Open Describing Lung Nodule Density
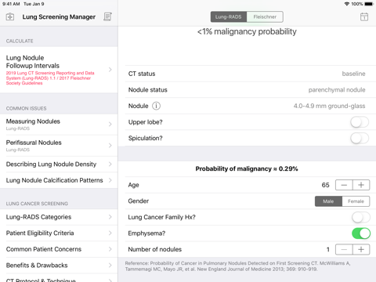 (59, 164)
